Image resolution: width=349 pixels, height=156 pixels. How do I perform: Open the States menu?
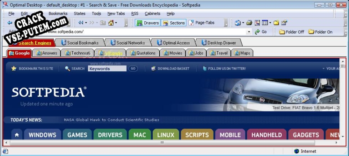pyautogui.click(x=80, y=13)
